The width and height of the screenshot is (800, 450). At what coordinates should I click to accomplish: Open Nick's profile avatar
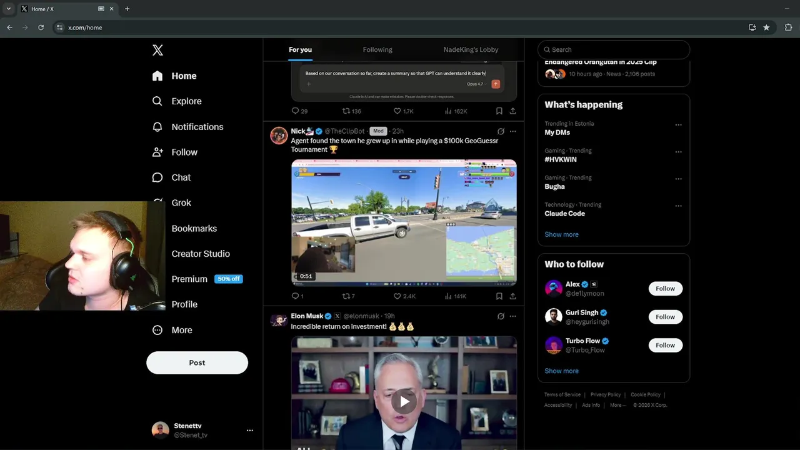click(279, 135)
